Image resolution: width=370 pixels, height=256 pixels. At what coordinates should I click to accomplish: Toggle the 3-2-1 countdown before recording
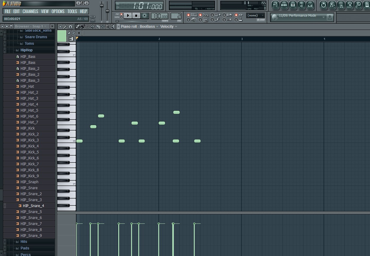pyautogui.click(x=200, y=15)
